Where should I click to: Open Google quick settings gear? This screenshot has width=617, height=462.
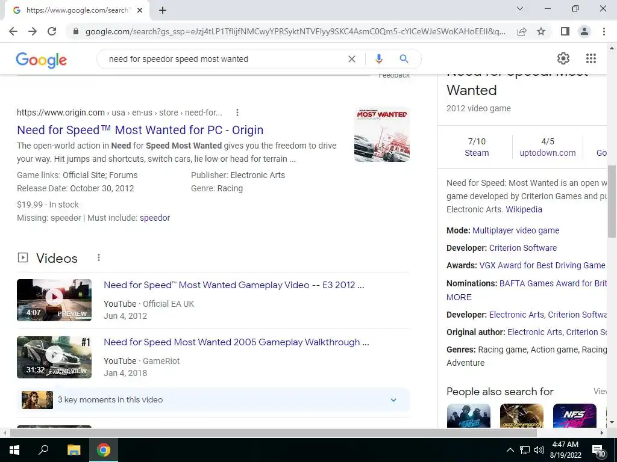click(563, 58)
